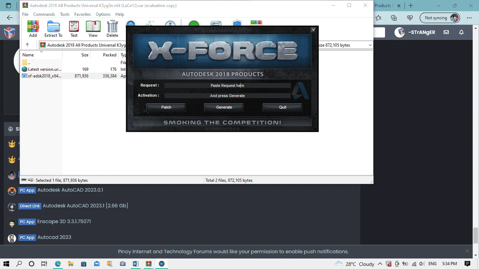Open a new browser tab with plus
This screenshot has height=269, width=479.
(411, 6)
